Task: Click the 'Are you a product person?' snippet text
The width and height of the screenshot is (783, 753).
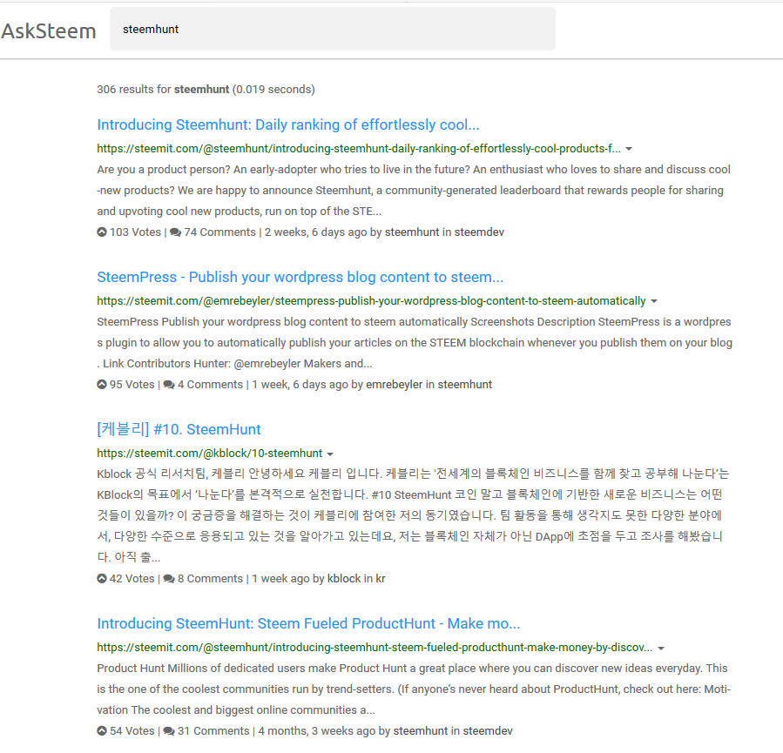Action: click(x=414, y=190)
